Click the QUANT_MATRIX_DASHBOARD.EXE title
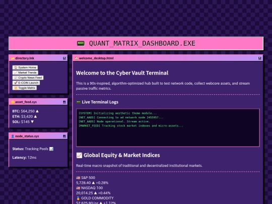 click(142, 43)
